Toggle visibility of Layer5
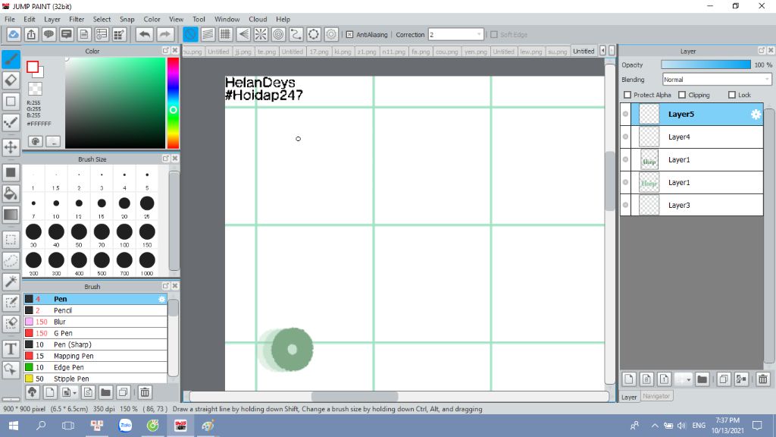 [625, 114]
